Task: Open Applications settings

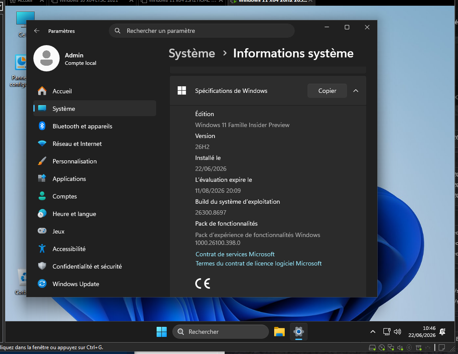Action: tap(95, 179)
